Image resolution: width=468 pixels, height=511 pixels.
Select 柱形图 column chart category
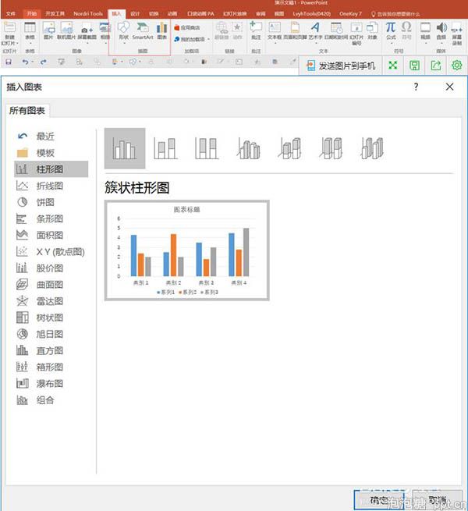(51, 169)
